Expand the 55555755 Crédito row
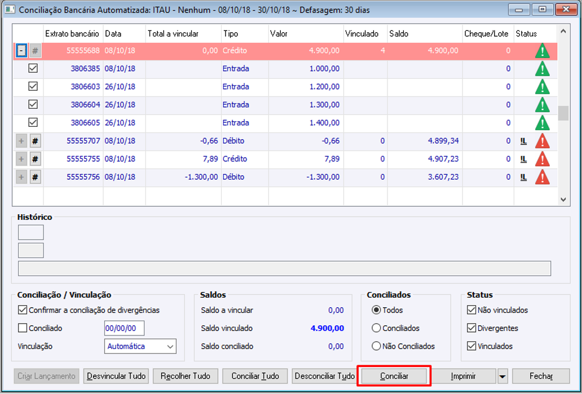 (21, 159)
